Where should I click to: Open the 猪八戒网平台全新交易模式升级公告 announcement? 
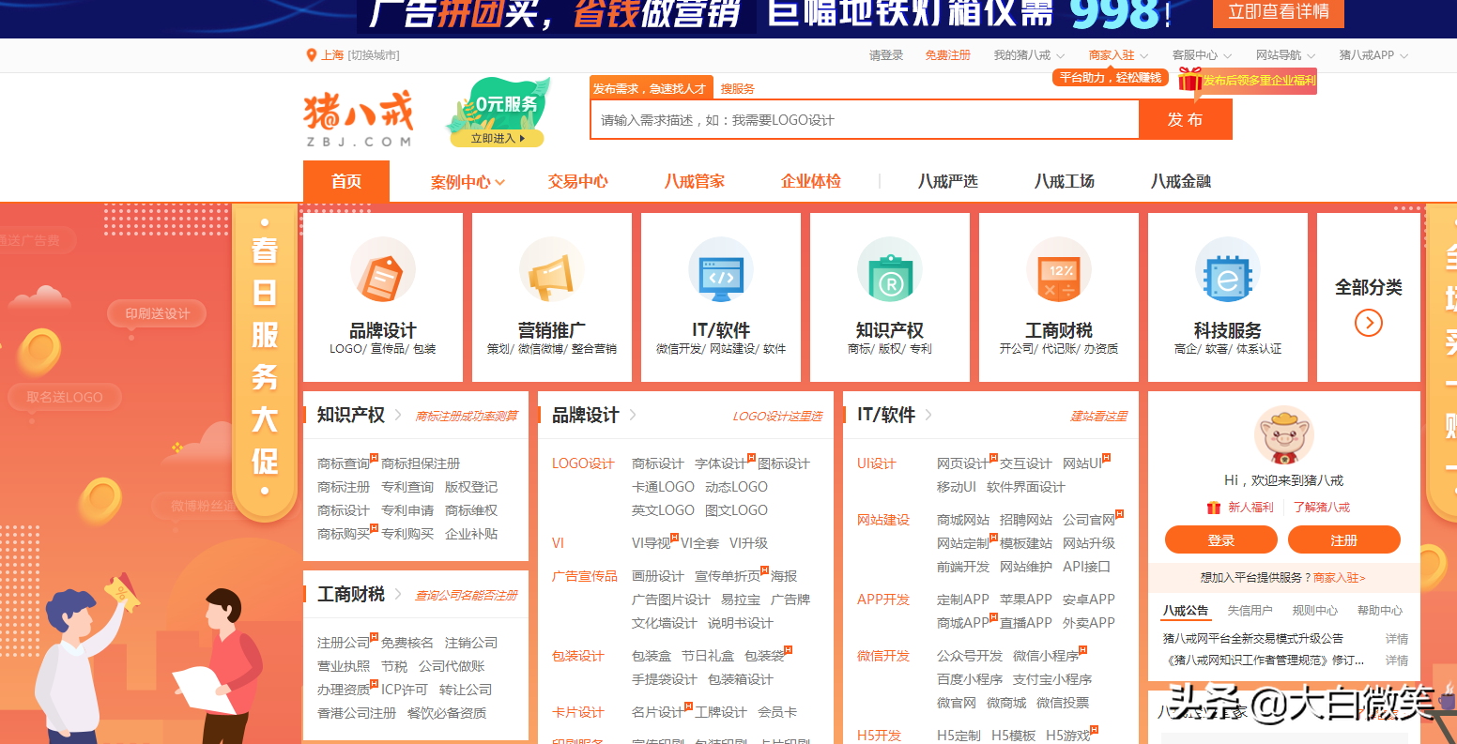pos(1252,638)
